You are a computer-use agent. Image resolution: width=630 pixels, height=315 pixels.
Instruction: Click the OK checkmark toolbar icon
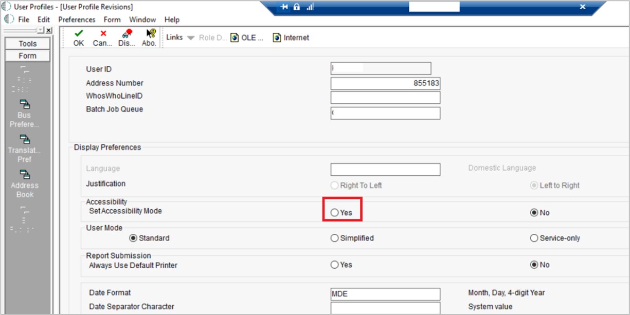click(79, 33)
